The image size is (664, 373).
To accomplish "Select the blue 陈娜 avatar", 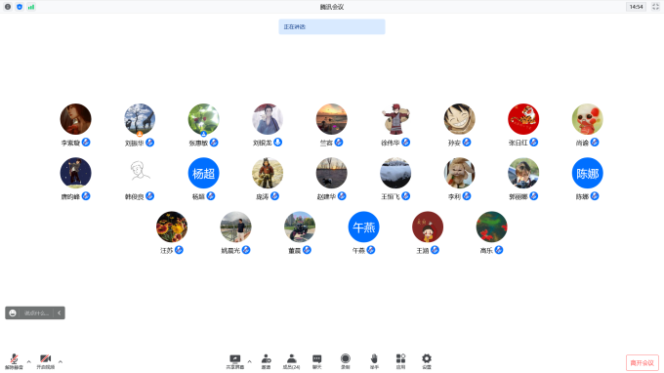I will pyautogui.click(x=588, y=173).
